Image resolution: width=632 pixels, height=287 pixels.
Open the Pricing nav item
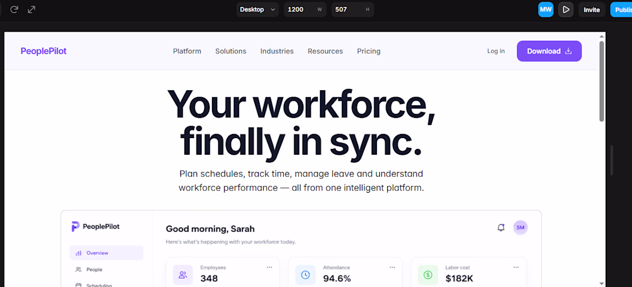pos(369,51)
